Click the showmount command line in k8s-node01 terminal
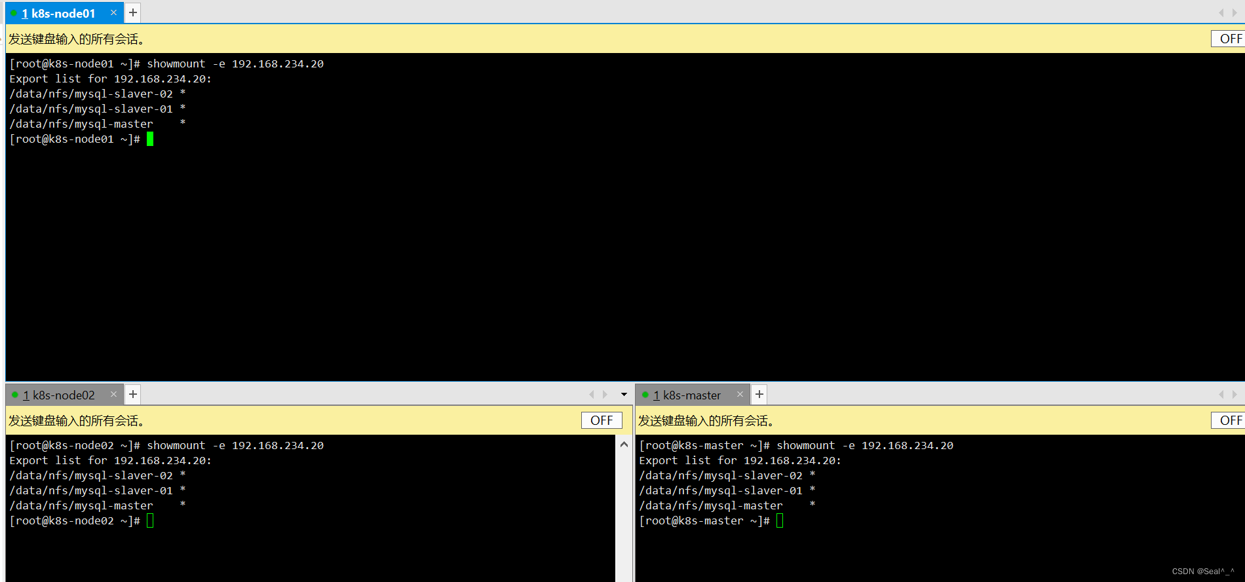Viewport: 1245px width, 582px height. click(166, 64)
